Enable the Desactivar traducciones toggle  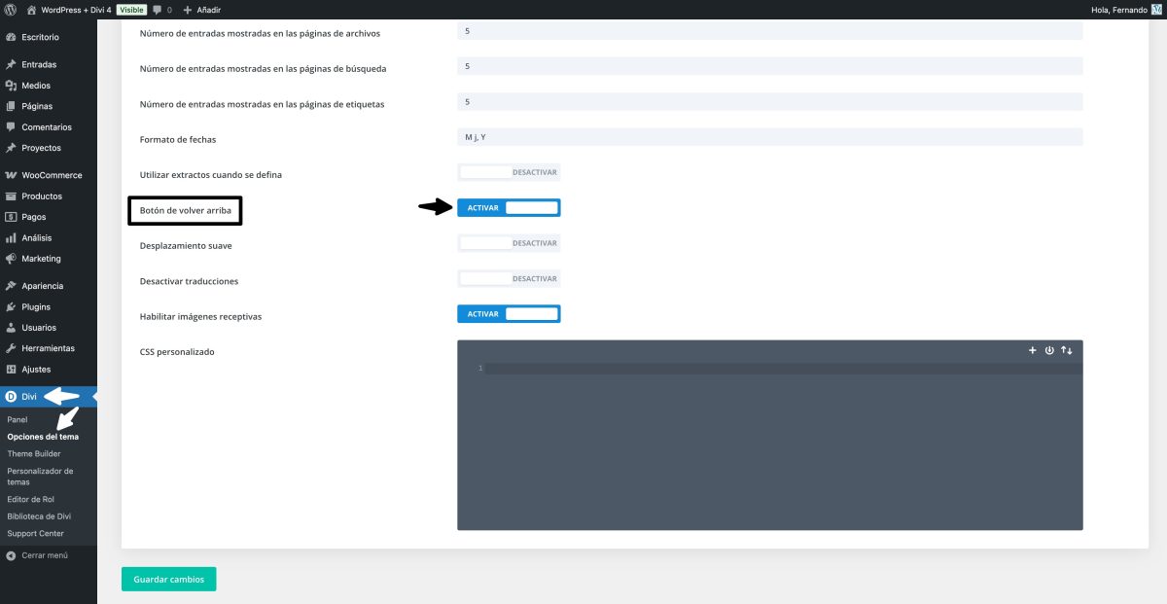point(509,279)
